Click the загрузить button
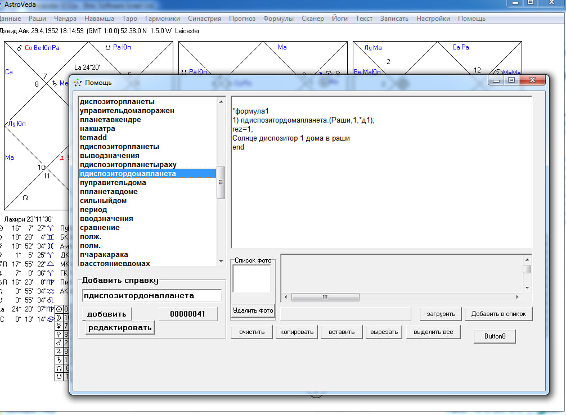The image size is (566, 415). (x=441, y=314)
